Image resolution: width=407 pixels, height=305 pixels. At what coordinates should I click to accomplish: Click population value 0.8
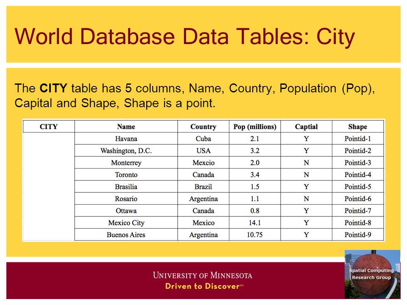coord(255,211)
